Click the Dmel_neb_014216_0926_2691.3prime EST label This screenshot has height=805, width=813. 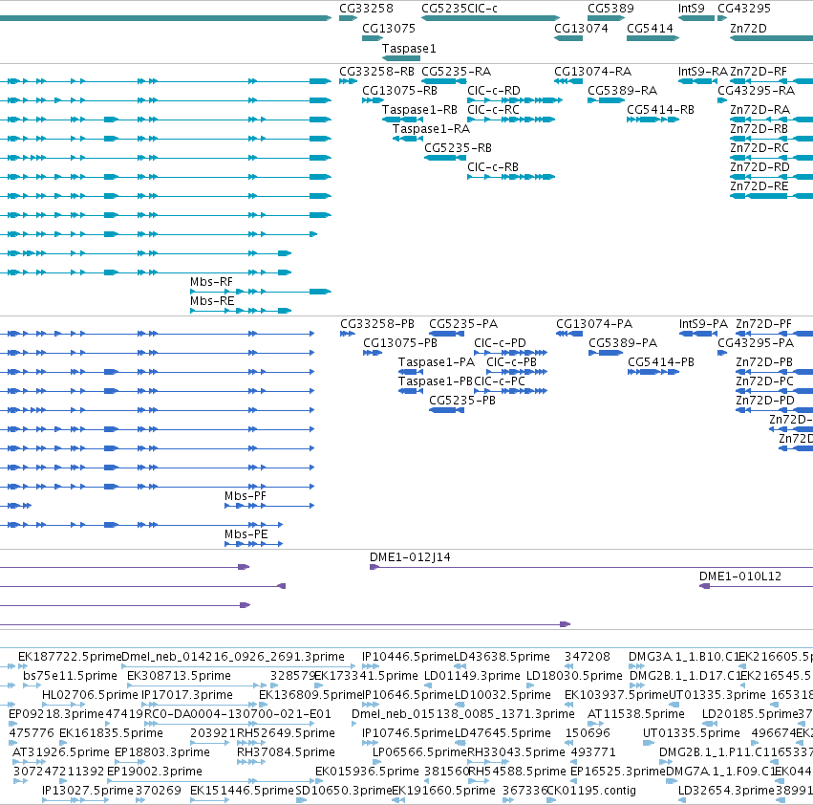pyautogui.click(x=233, y=657)
